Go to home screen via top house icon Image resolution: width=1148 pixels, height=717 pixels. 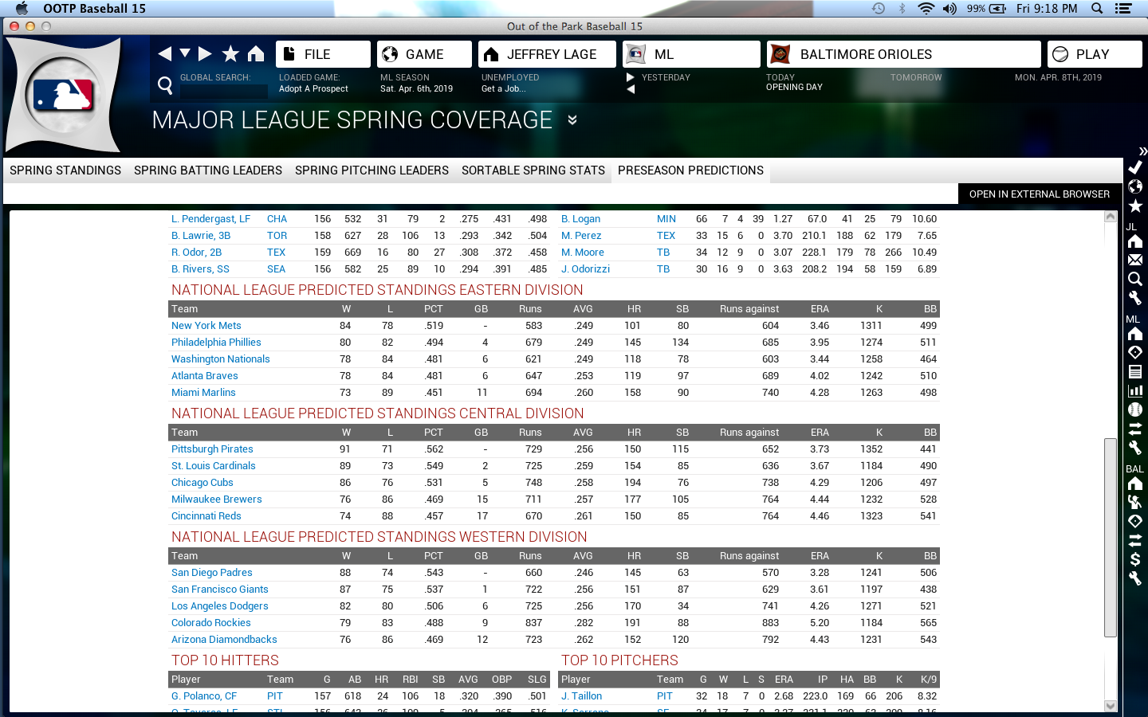256,53
